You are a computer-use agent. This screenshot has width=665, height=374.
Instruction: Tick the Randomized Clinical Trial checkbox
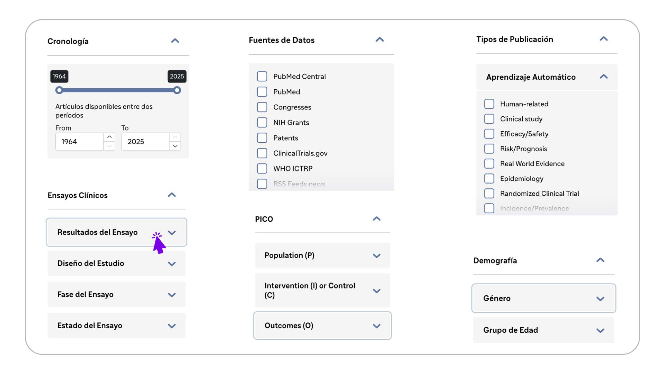(x=489, y=193)
